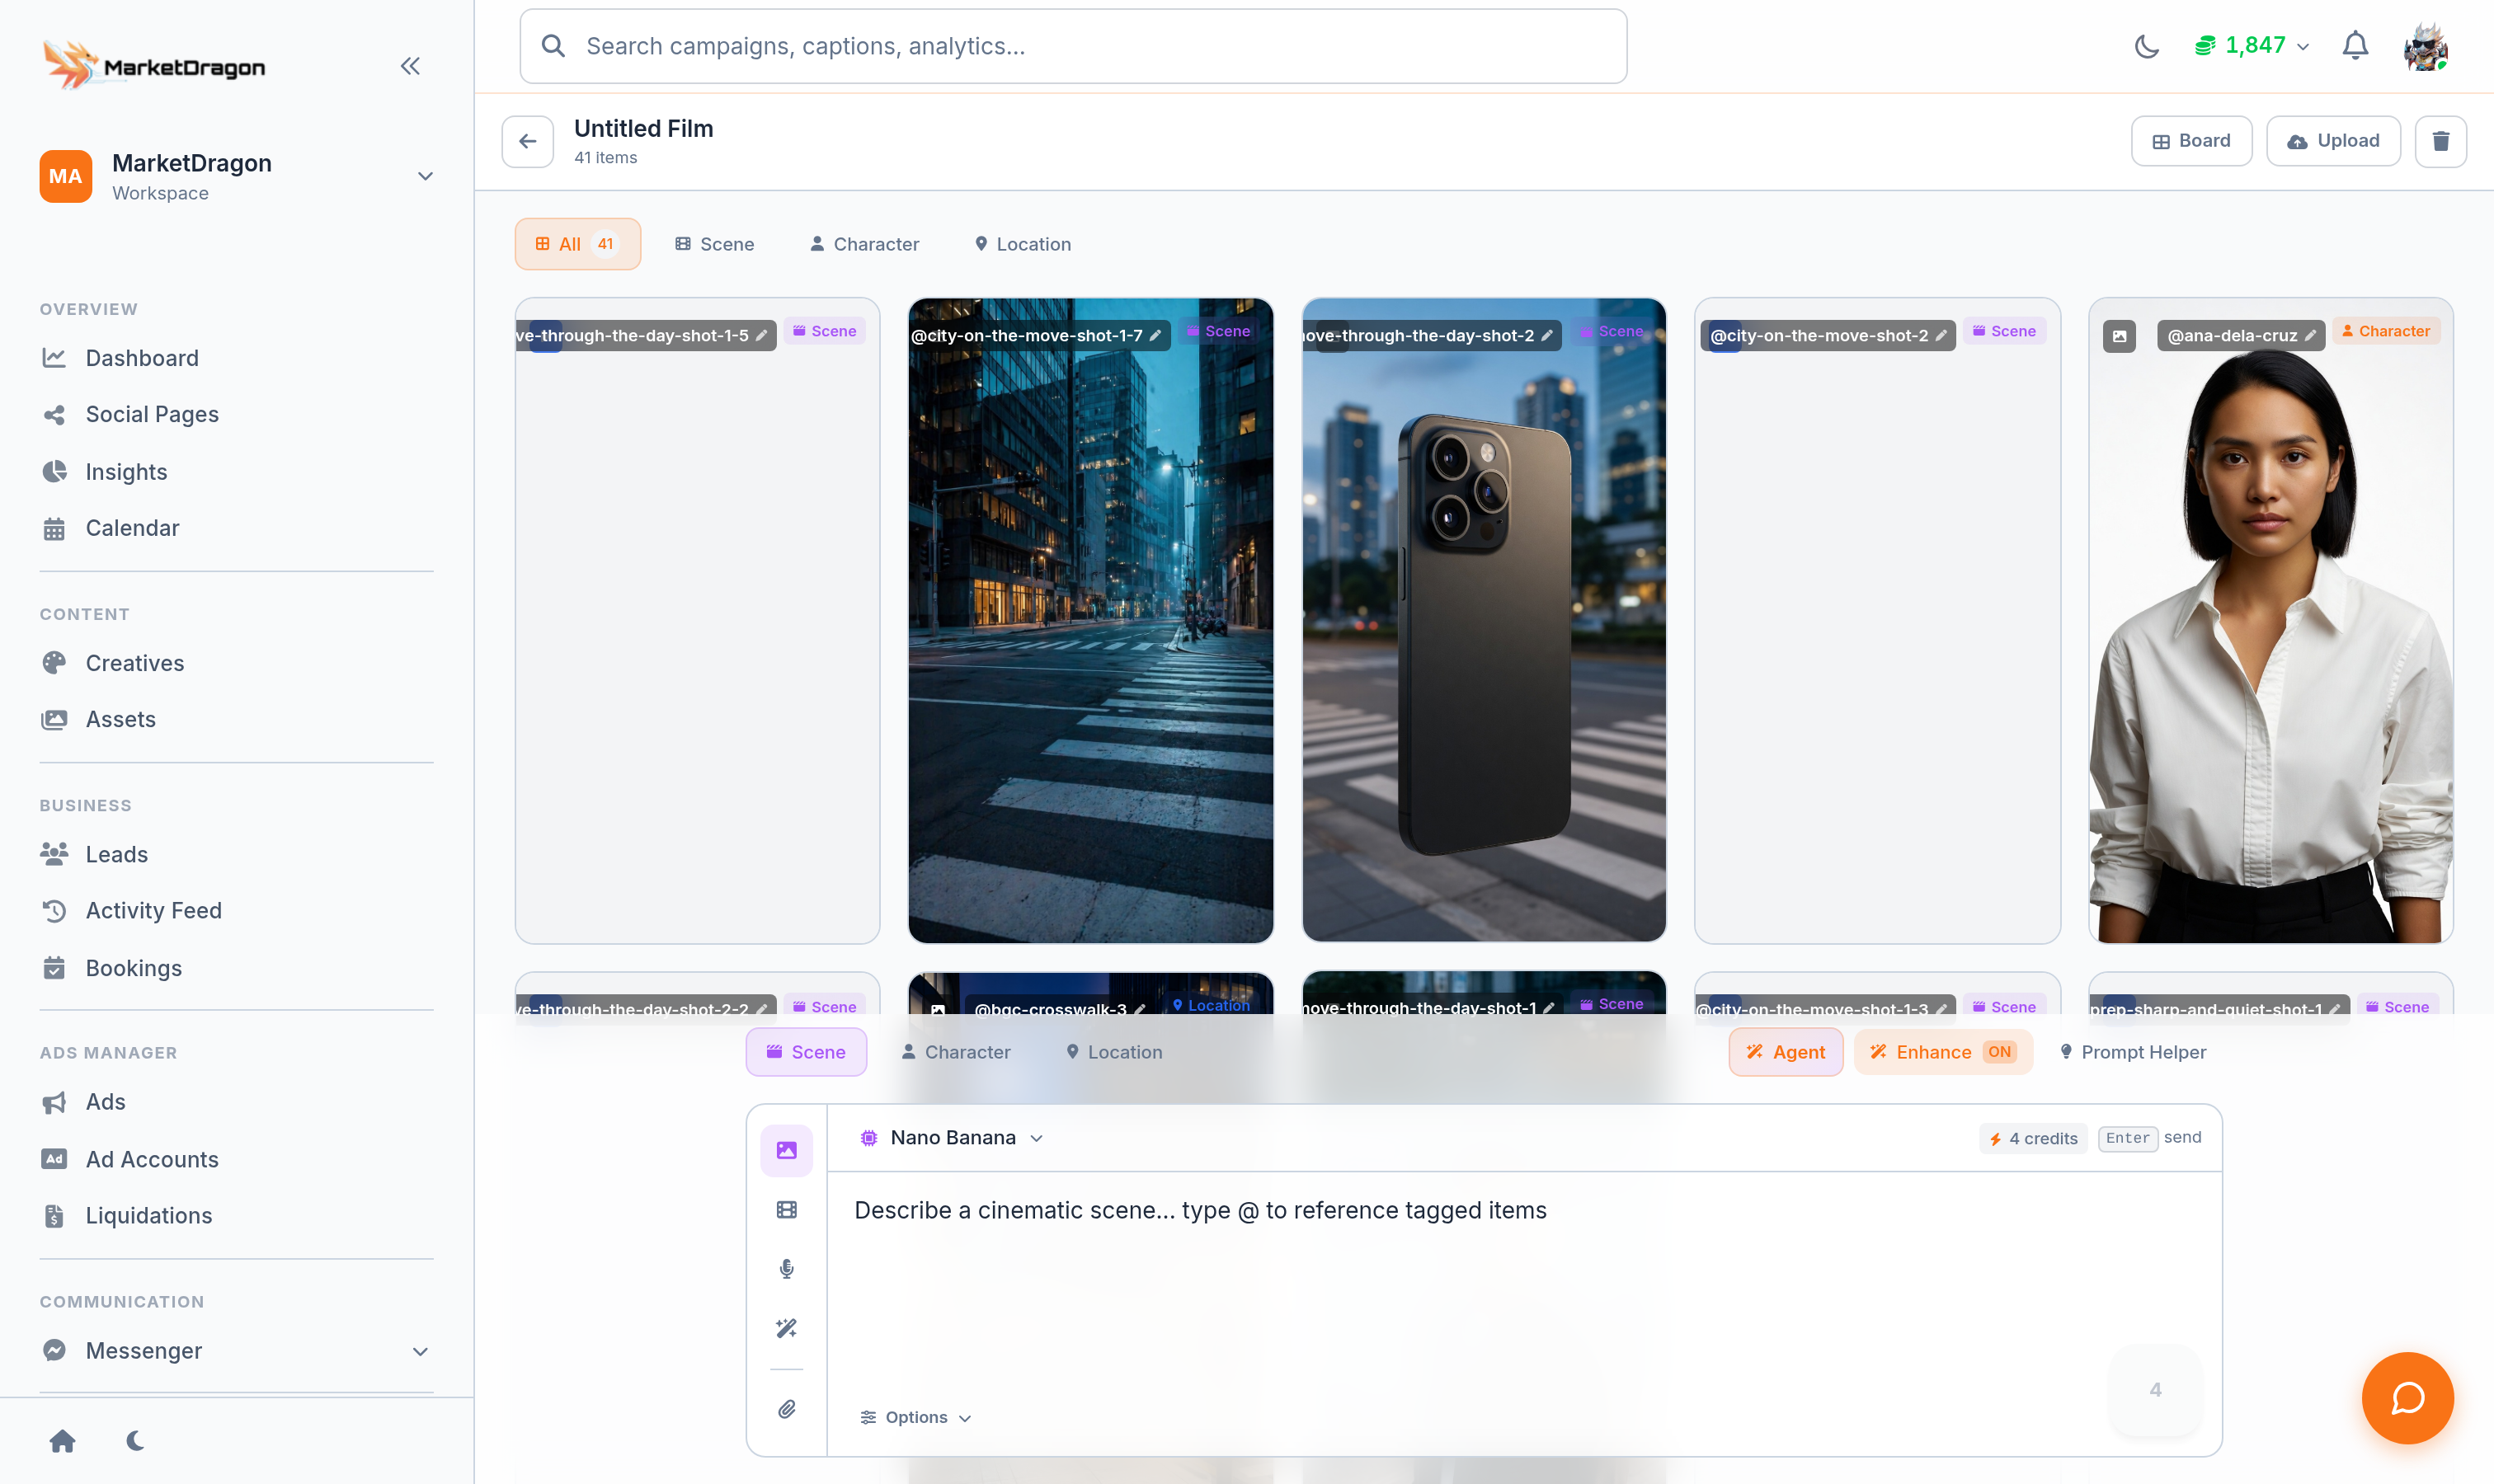Screen dimensions: 2494x1484
Task: Click the Character tag on ana-dela-cruz
Action: tap(2385, 331)
